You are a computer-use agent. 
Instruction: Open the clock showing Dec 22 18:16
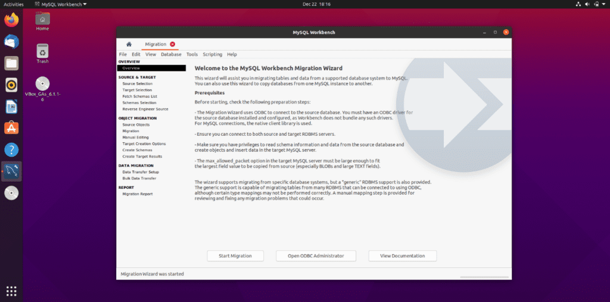pyautogui.click(x=316, y=4)
